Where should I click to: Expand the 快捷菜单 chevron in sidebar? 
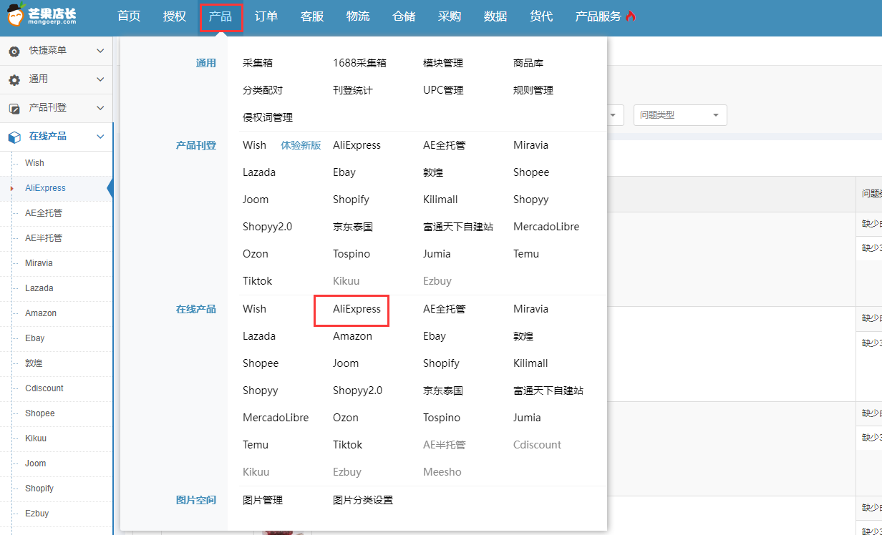click(x=100, y=51)
